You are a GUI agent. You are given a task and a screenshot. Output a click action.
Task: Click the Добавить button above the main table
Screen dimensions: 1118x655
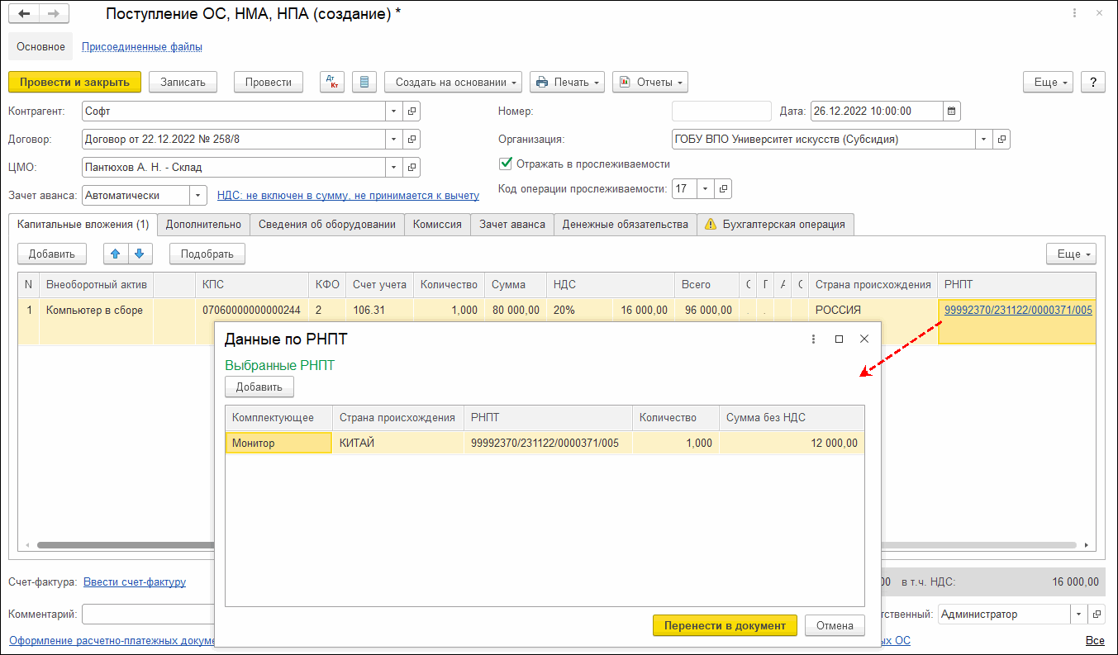click(x=52, y=254)
